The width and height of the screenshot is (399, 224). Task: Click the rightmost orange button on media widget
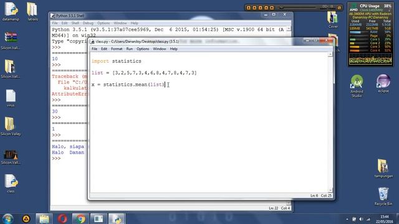coord(339,7)
